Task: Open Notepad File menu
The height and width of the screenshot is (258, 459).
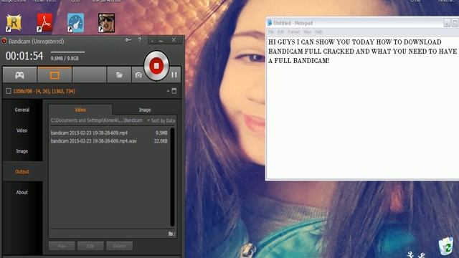Action: point(271,32)
